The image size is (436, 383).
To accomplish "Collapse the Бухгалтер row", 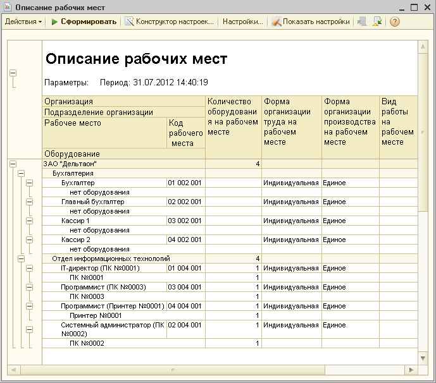I will [30, 183].
